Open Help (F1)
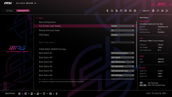This screenshot has width=172, height=97. [146, 11]
